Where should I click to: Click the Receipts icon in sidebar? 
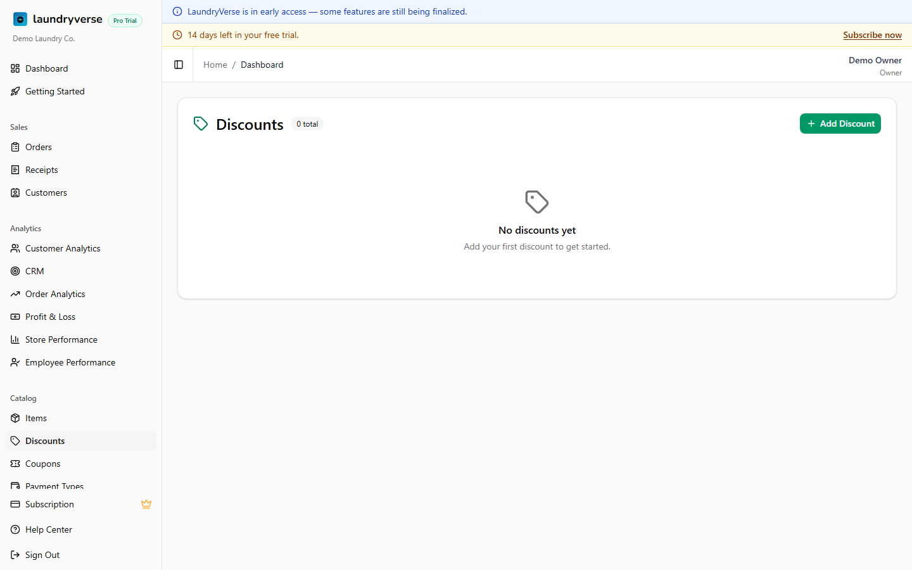15,170
